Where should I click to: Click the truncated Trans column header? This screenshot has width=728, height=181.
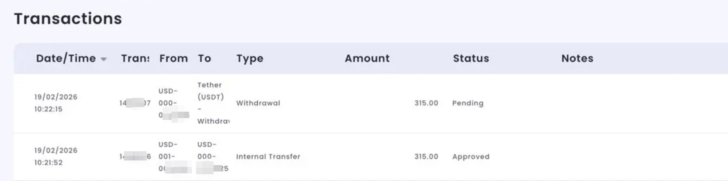(135, 58)
